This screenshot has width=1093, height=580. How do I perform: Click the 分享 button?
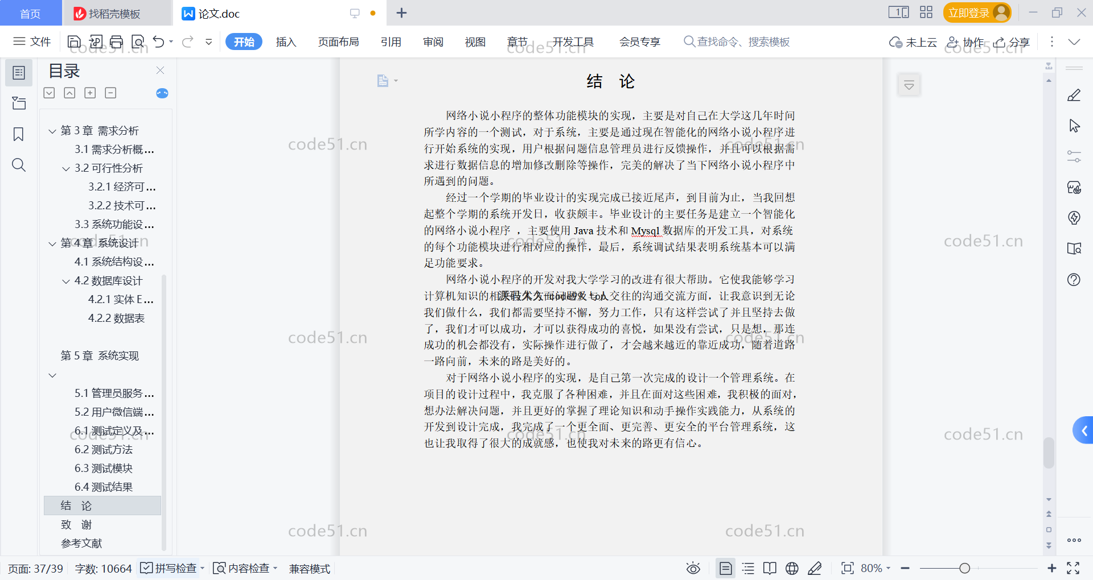pos(1012,42)
